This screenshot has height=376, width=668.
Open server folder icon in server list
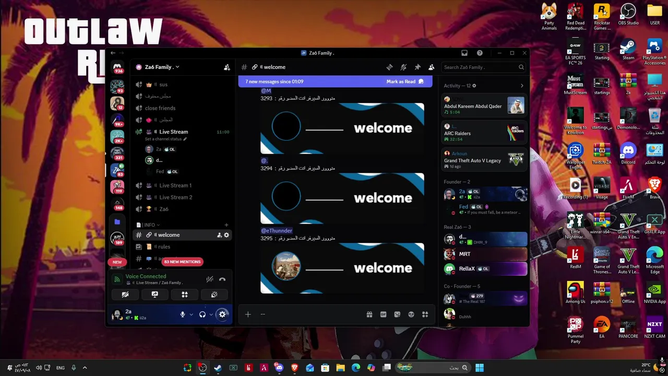[117, 222]
